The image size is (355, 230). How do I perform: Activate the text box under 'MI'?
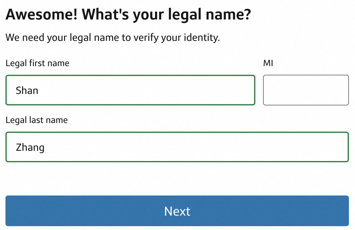[x=306, y=90]
